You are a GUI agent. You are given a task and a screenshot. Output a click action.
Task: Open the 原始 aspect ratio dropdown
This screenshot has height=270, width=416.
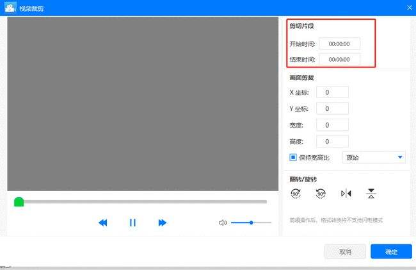coord(374,157)
